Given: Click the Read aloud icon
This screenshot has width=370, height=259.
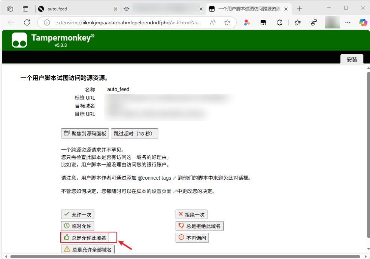Looking at the screenshot, I should [x=213, y=22].
